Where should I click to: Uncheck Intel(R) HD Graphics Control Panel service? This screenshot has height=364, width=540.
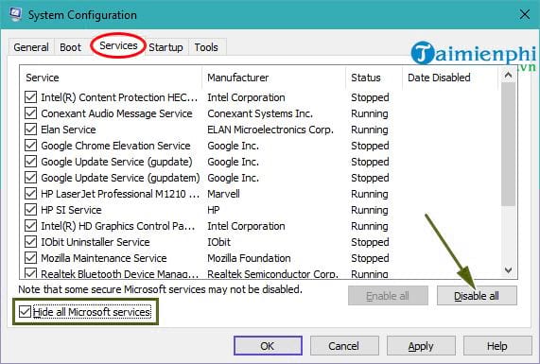click(30, 226)
